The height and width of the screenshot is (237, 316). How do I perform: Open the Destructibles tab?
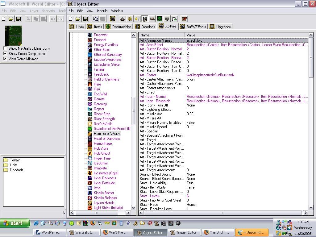click(x=119, y=27)
